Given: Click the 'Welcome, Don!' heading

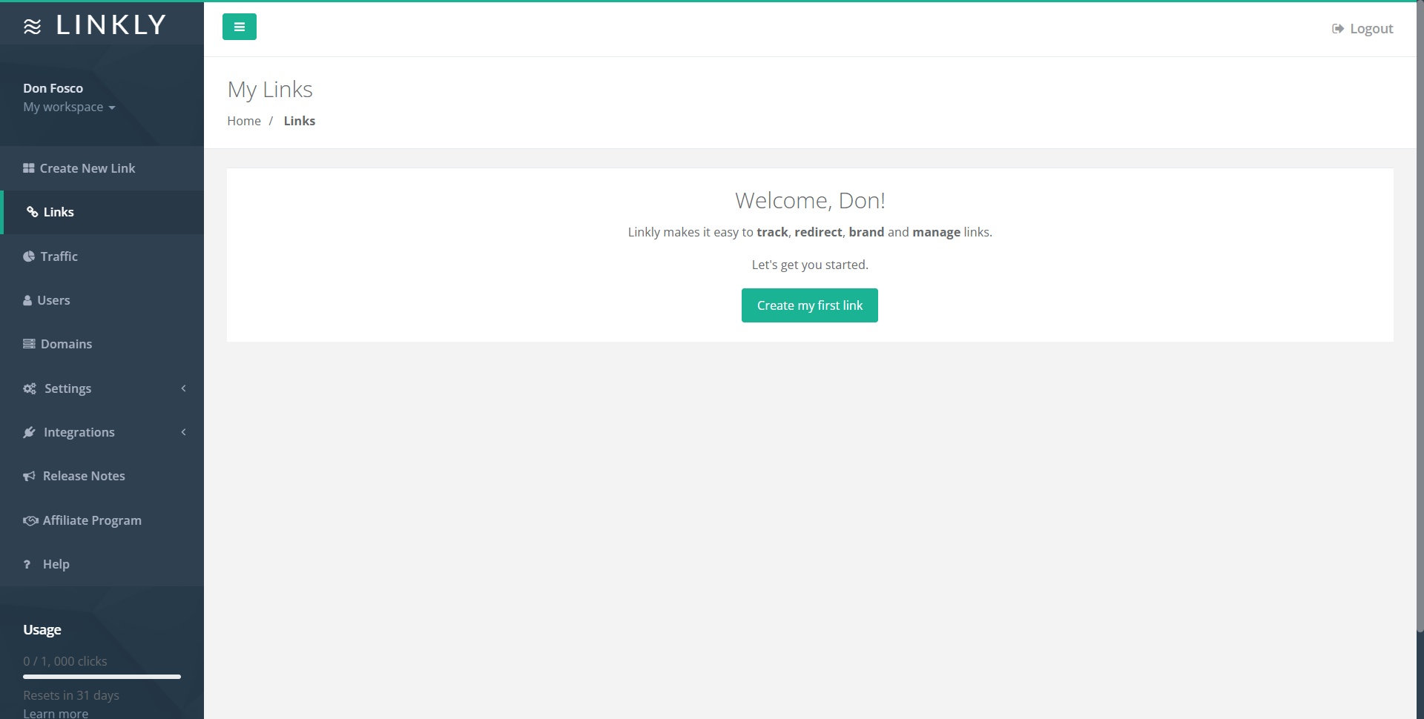Looking at the screenshot, I should tap(810, 201).
